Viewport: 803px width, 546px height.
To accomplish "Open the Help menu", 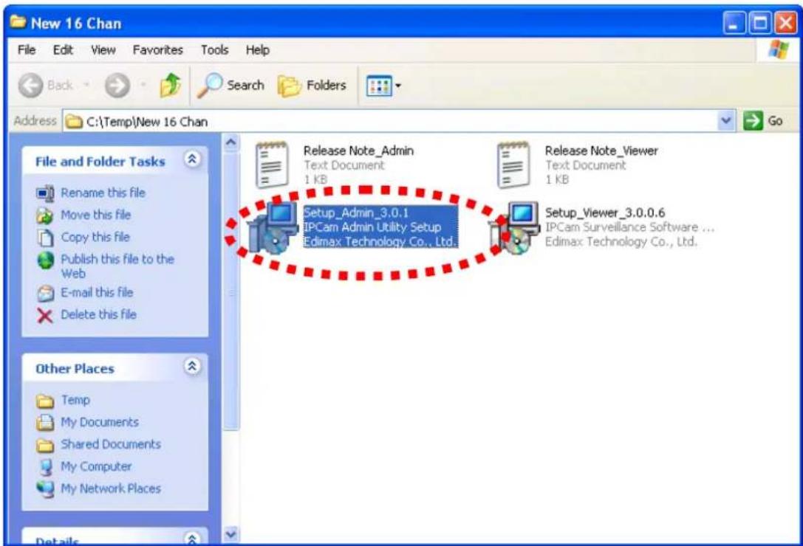I will click(x=257, y=50).
